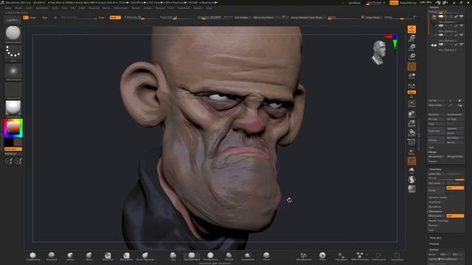Expand the Dynamic Subdiv section

point(437,197)
